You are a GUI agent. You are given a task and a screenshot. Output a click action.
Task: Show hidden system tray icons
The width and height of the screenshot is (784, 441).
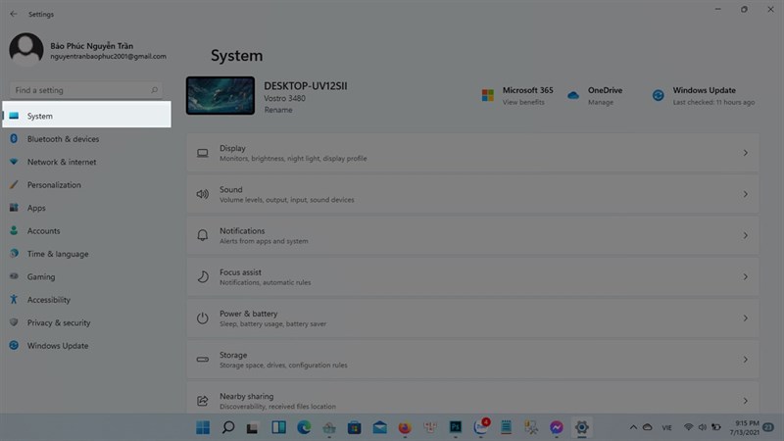633,427
